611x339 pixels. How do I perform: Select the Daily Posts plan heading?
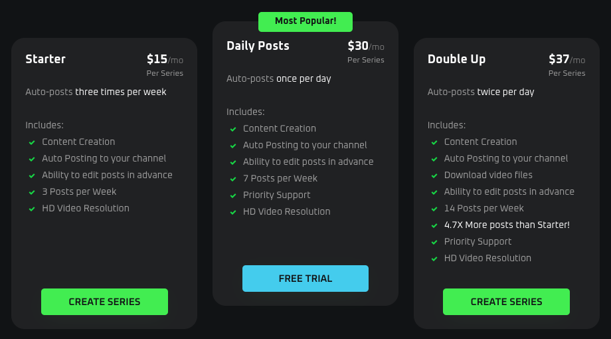(258, 46)
